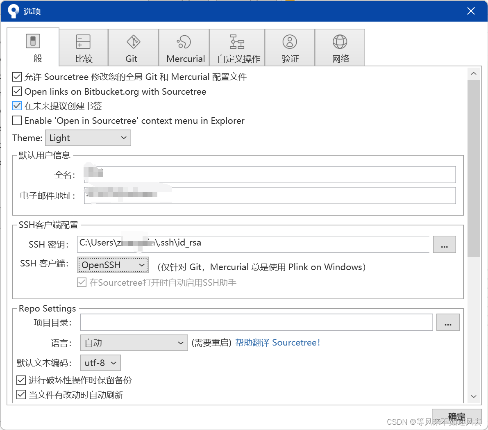
Task: Click the scrollbar up arrow
Action: 474,73
